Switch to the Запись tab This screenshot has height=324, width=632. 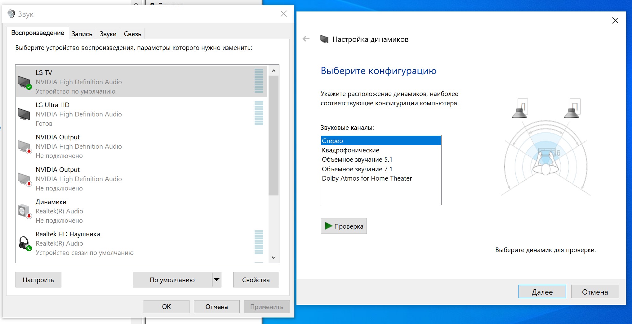pos(82,34)
